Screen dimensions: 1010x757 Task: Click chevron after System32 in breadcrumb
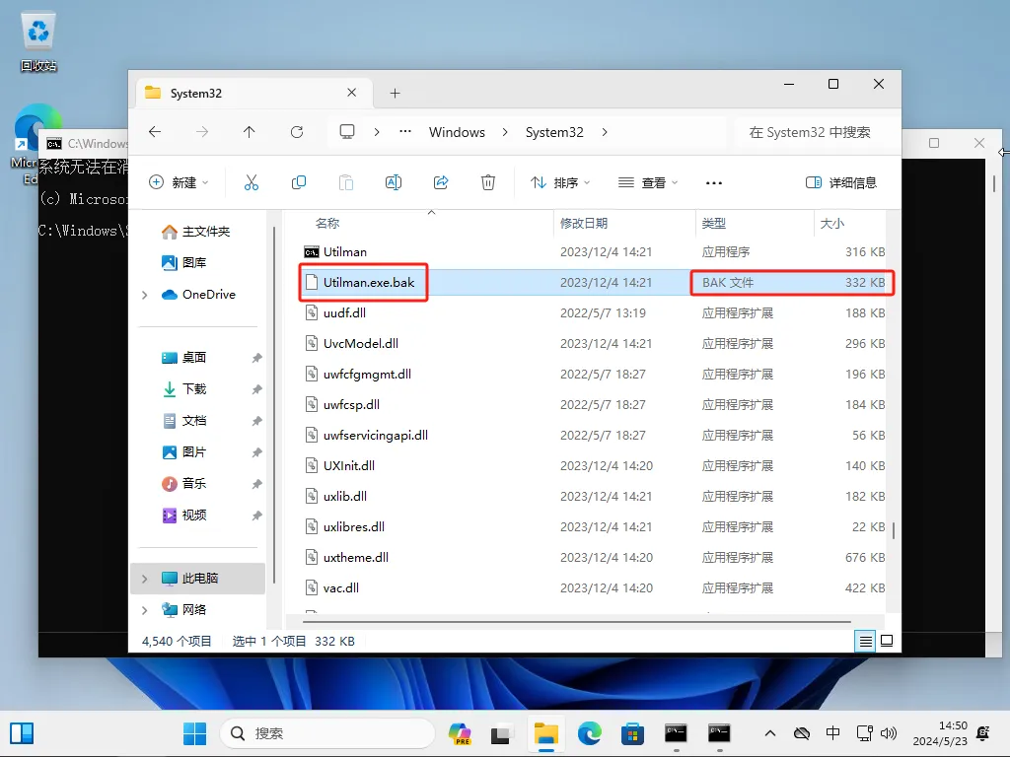pyautogui.click(x=605, y=132)
